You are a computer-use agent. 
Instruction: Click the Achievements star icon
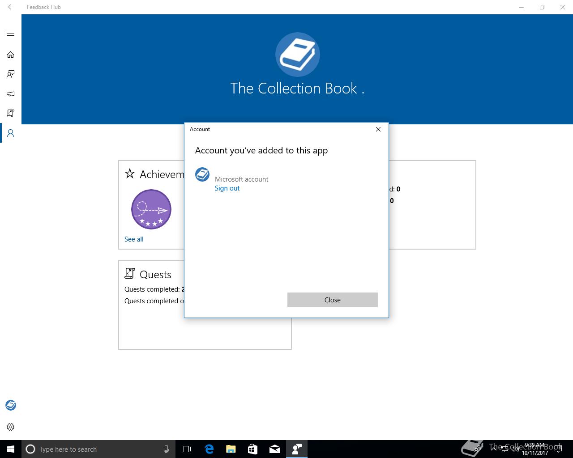130,174
